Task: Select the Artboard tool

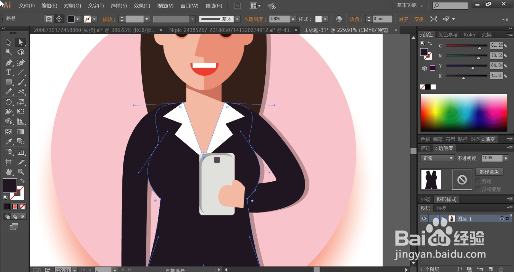Action: coord(9,162)
